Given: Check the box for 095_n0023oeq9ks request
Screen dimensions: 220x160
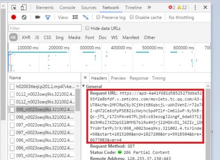Looking at the screenshot, I should (x=12, y=156).
